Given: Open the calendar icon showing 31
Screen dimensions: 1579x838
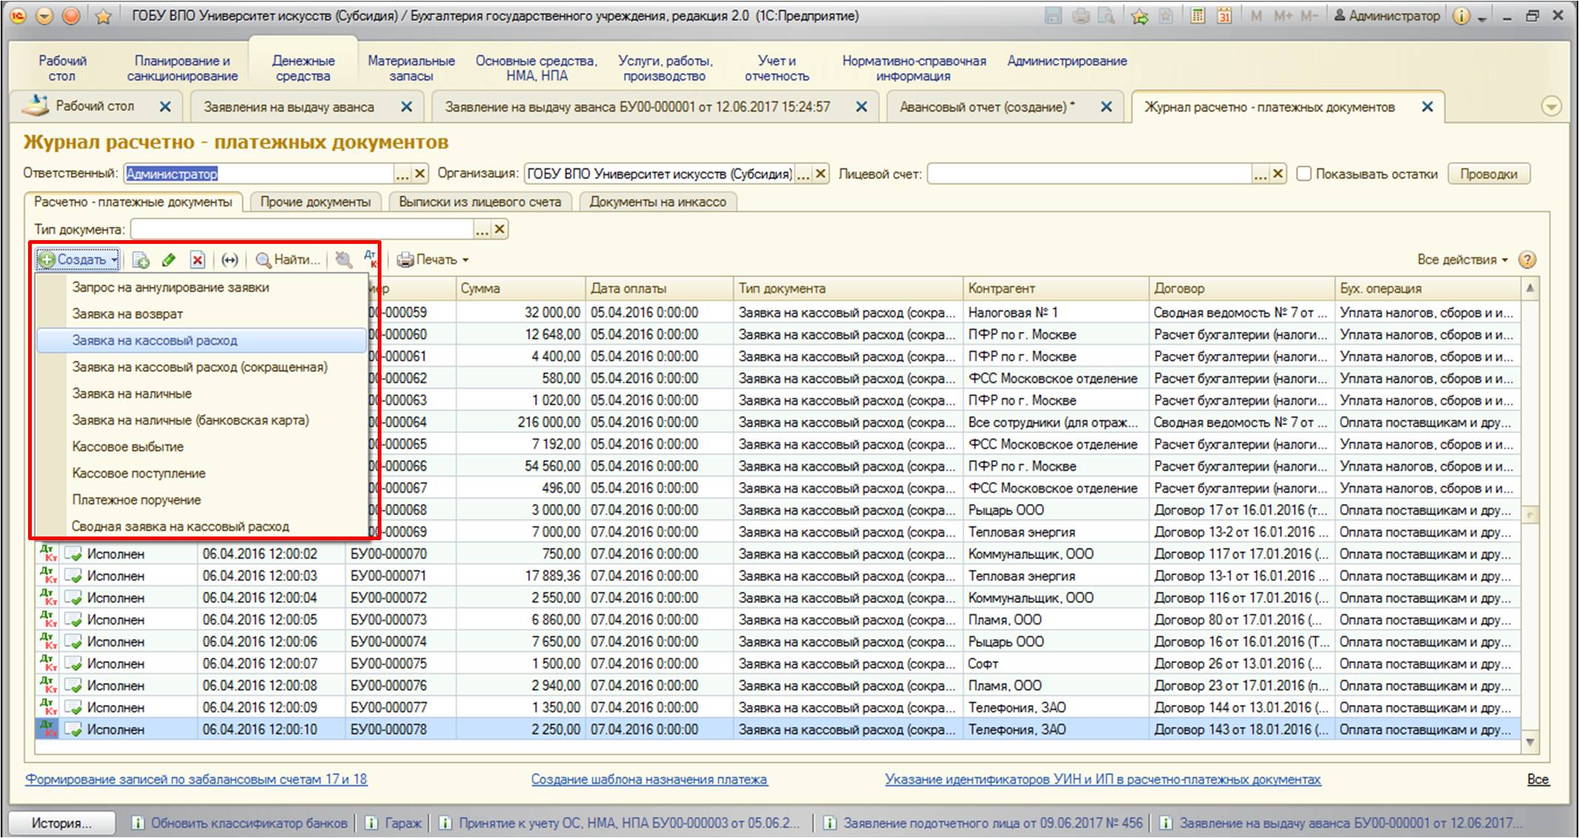Looking at the screenshot, I should 1224,16.
